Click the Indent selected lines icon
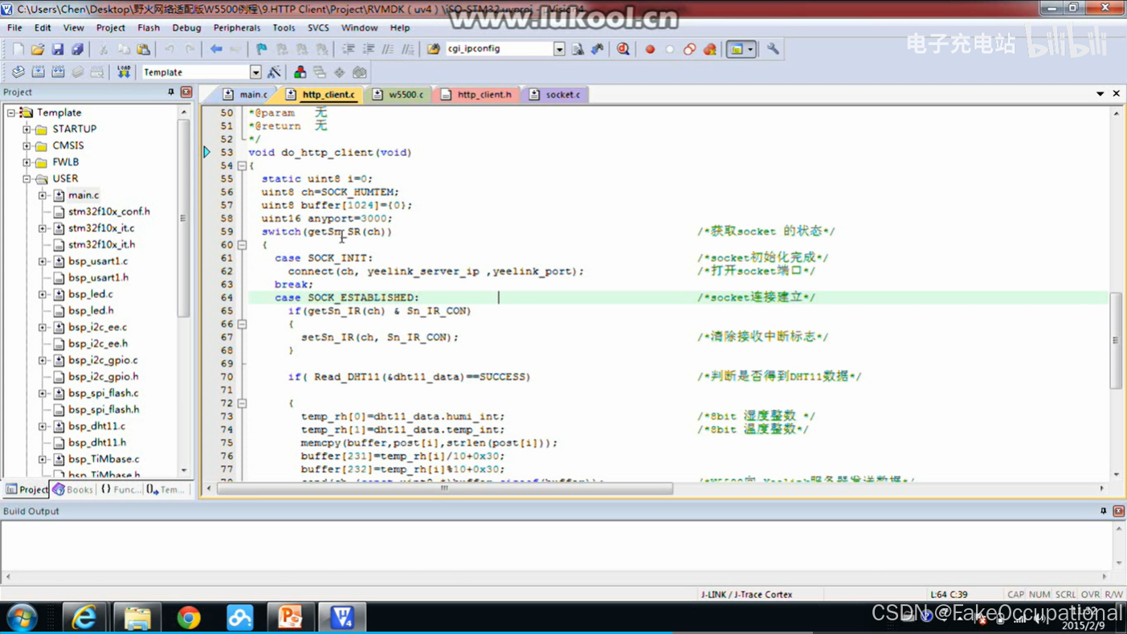This screenshot has height=634, width=1127. point(349,49)
